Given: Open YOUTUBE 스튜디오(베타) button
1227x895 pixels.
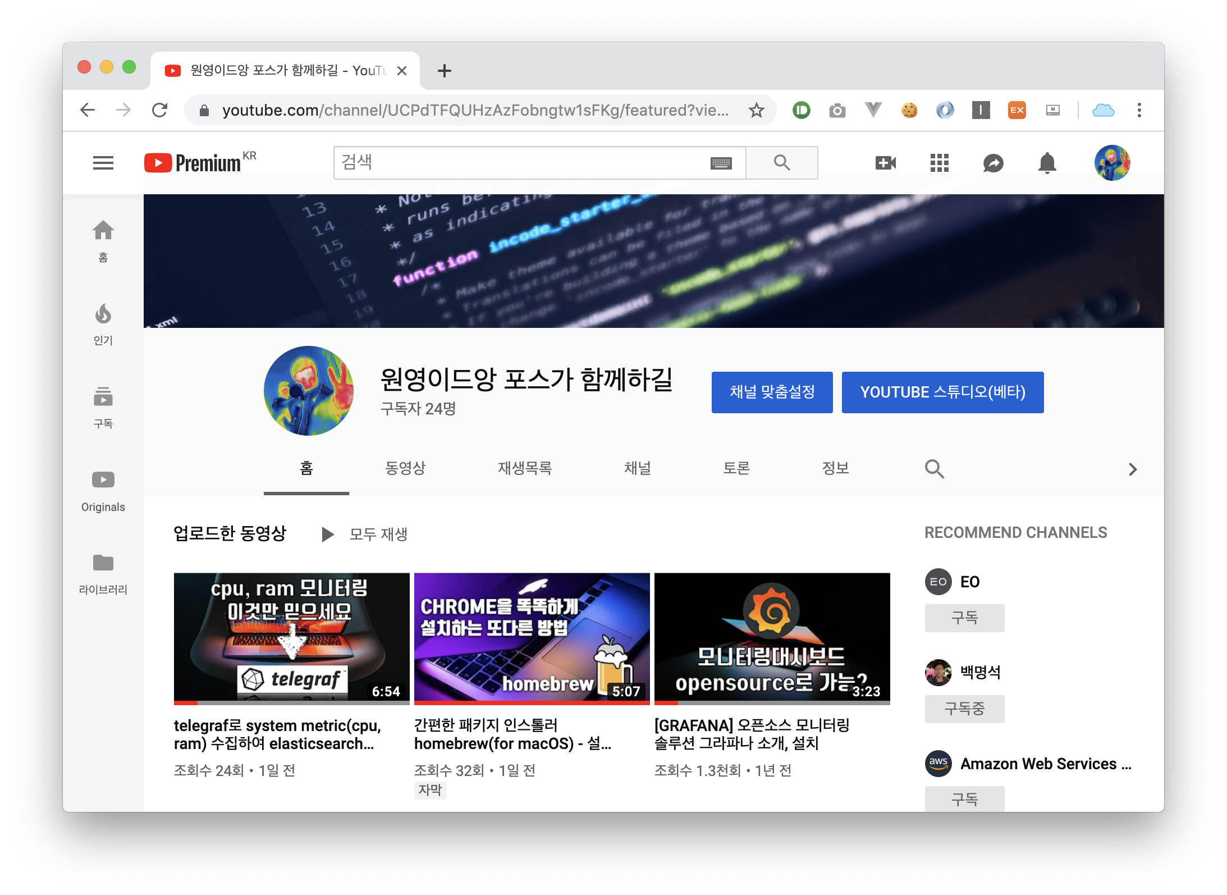Looking at the screenshot, I should [x=942, y=392].
